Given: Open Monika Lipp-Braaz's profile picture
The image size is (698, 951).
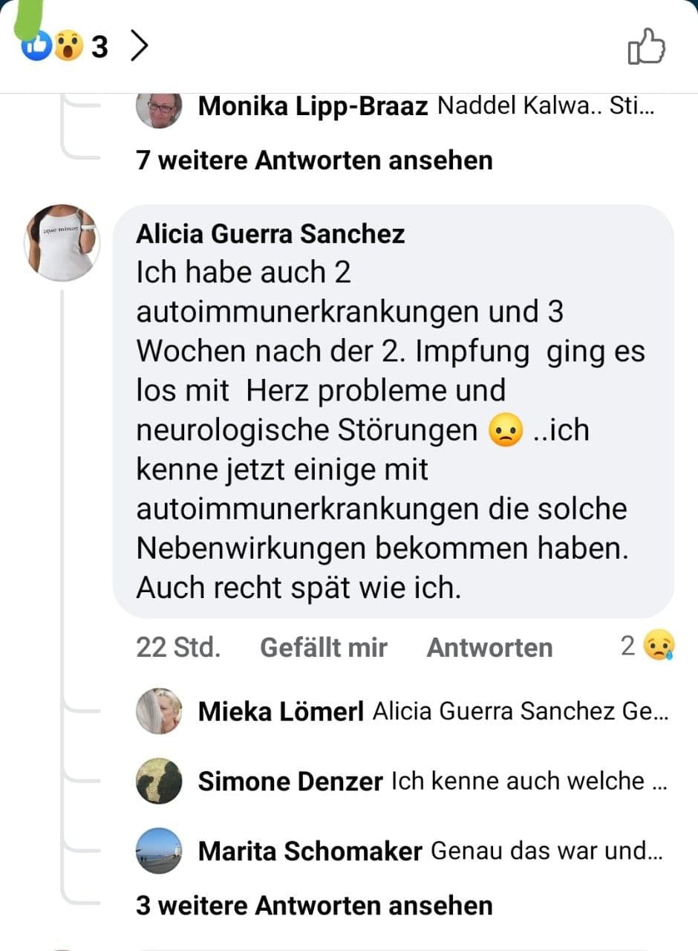Looking at the screenshot, I should coord(159,107).
